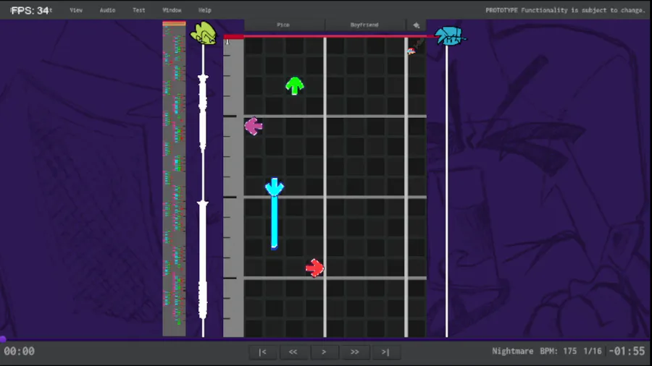Select the green up arrow note
This screenshot has width=652, height=366.
click(295, 86)
